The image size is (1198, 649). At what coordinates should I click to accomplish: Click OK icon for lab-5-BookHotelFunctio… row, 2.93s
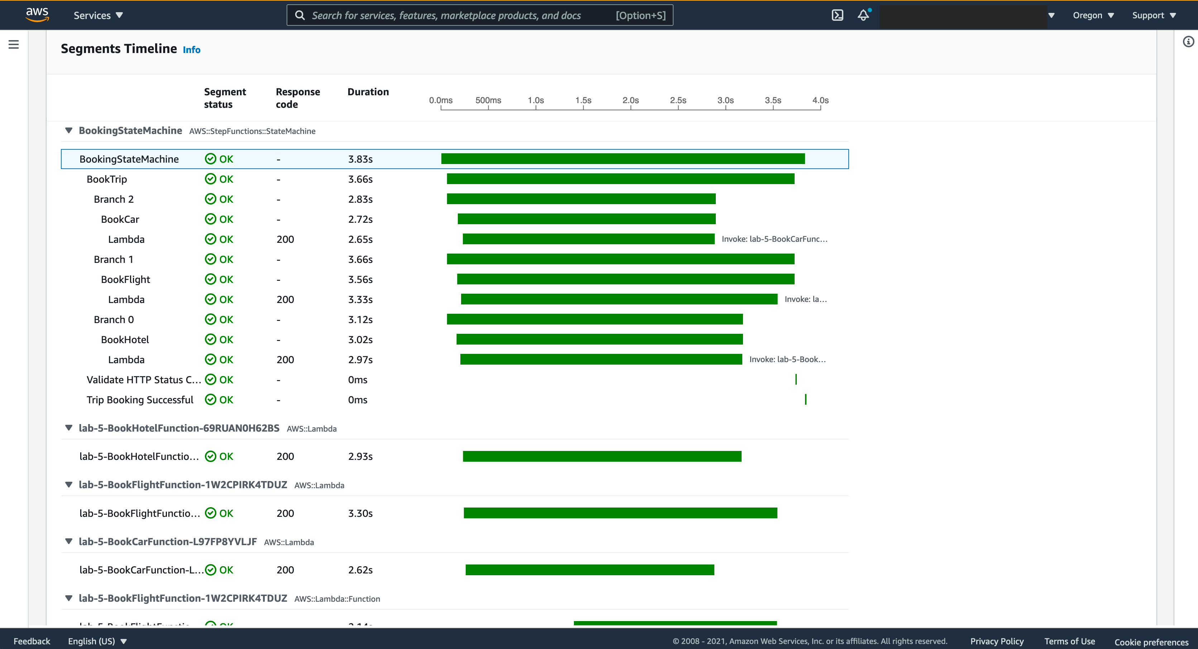(x=211, y=457)
